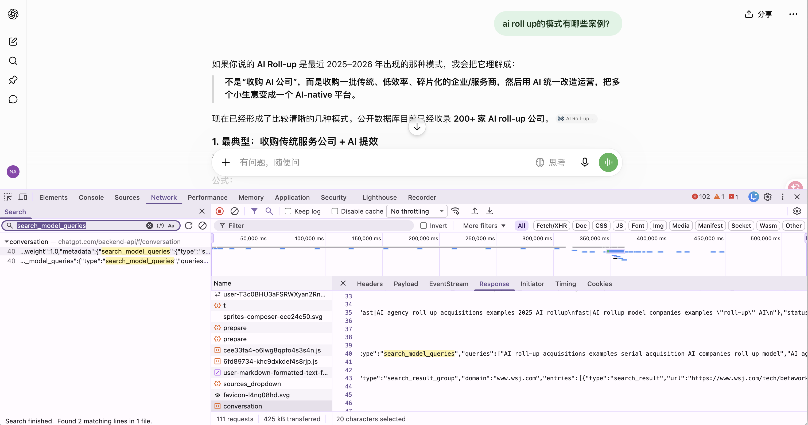
Task: Click the scroll-to-bottom arrow button
Action: pyautogui.click(x=417, y=127)
